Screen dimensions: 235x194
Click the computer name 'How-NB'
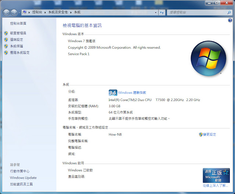point(115,134)
